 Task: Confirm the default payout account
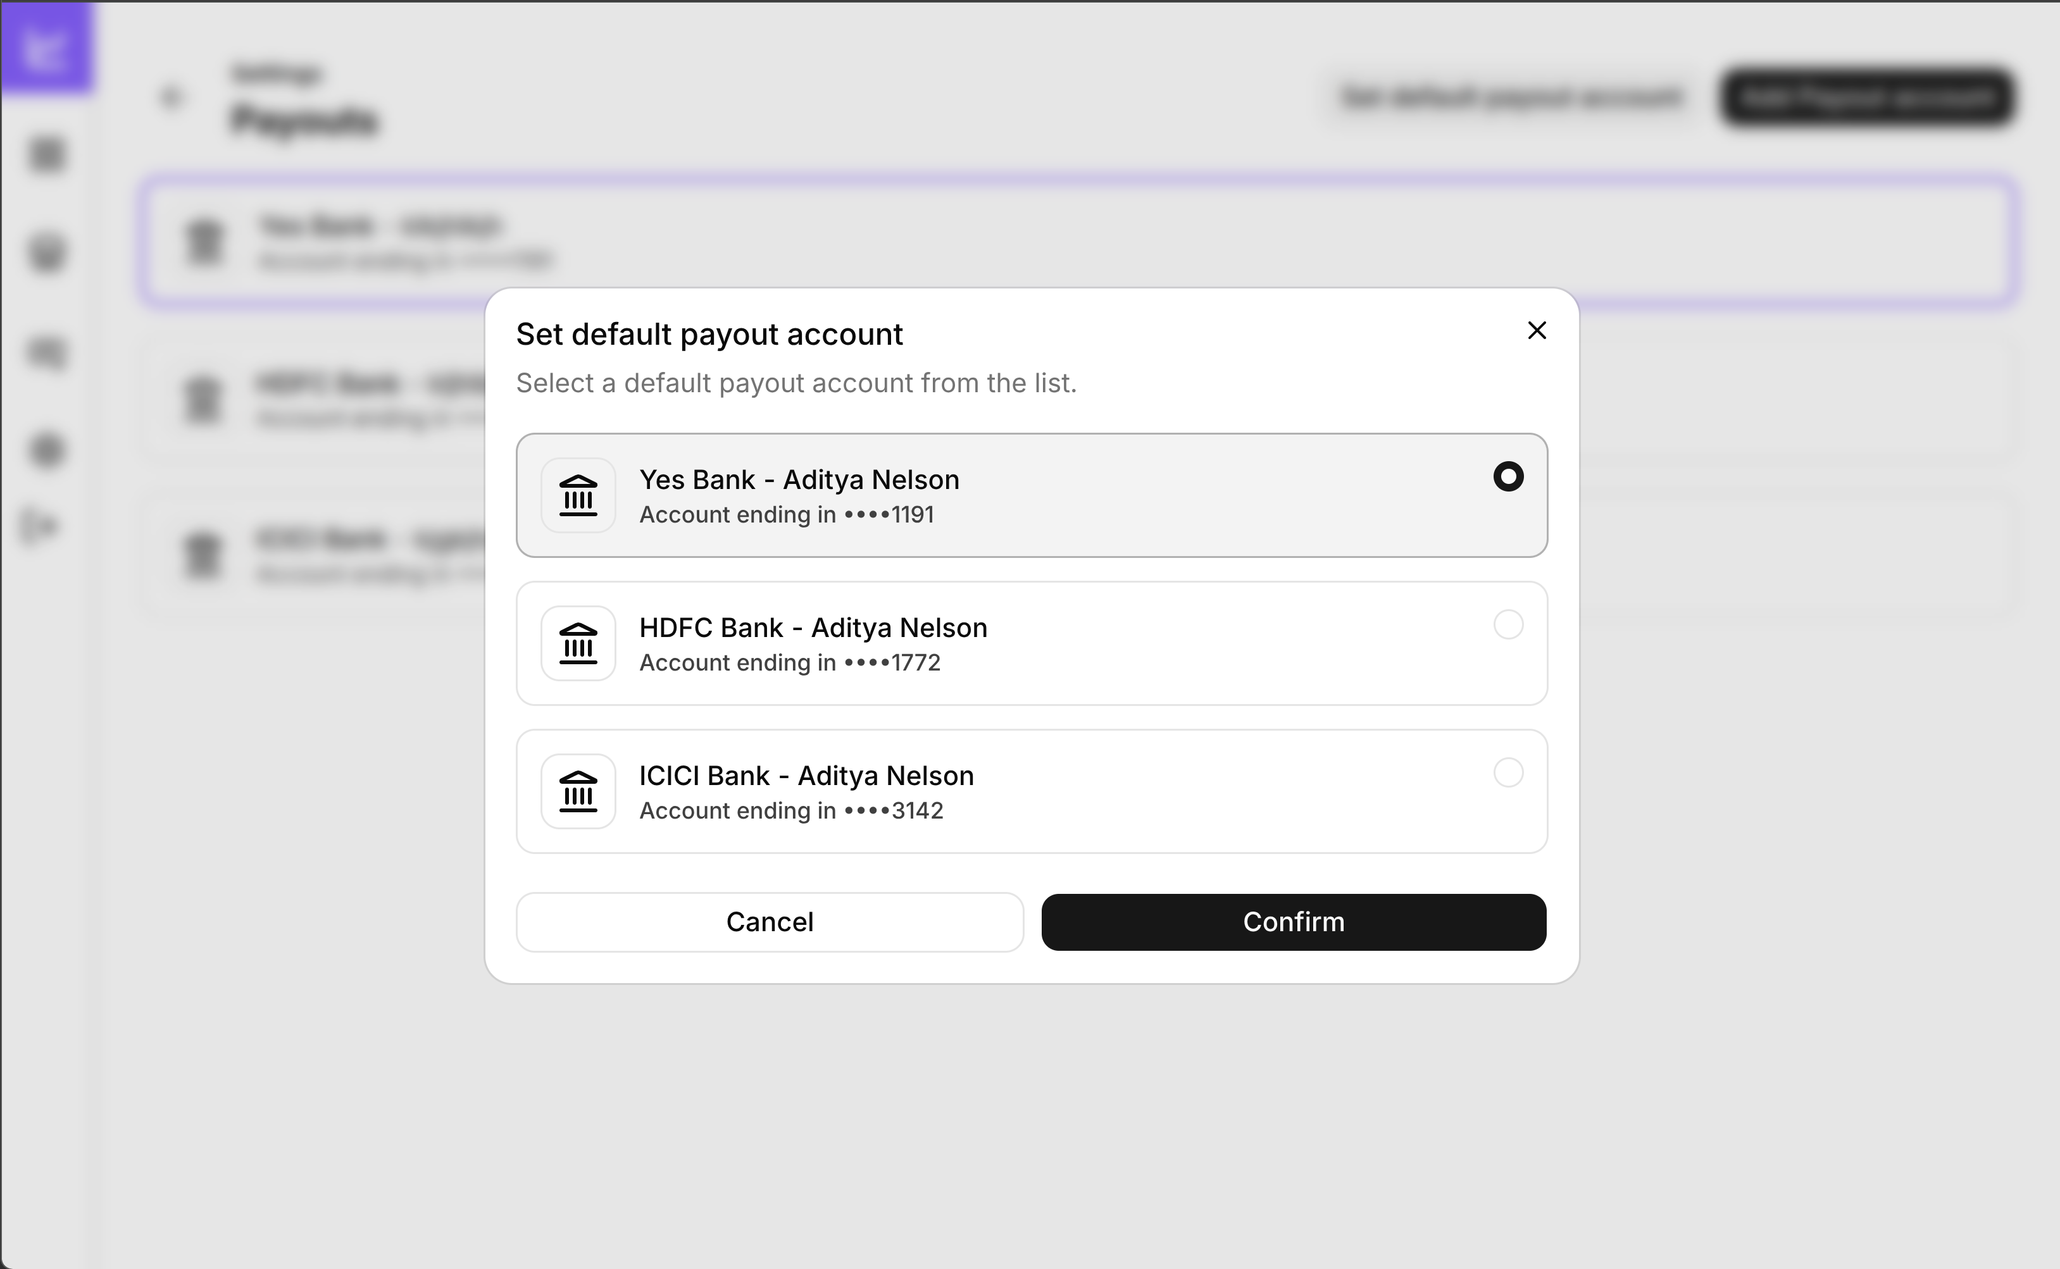[1294, 922]
